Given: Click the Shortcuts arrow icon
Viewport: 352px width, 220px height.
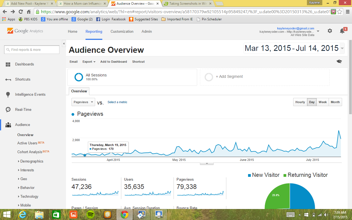Looking at the screenshot, I should pos(8,79).
